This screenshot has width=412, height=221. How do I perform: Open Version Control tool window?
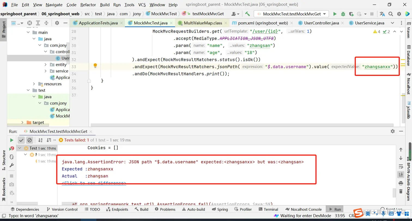click(x=62, y=209)
